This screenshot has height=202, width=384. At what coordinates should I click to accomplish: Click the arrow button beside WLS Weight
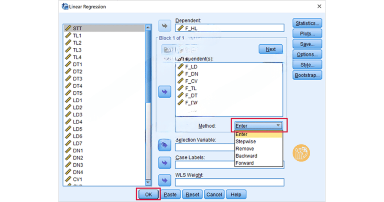(165, 180)
